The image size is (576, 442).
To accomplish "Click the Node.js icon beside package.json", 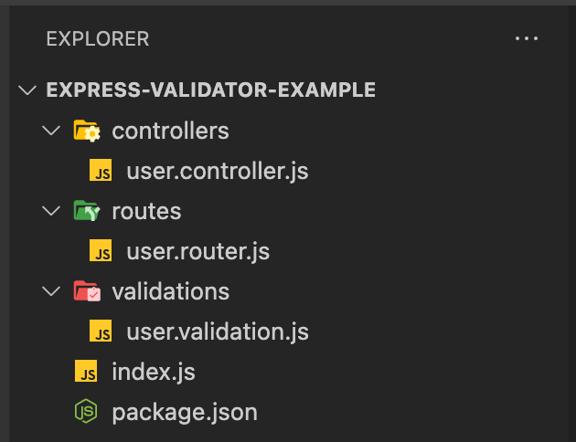I will pyautogui.click(x=86, y=411).
